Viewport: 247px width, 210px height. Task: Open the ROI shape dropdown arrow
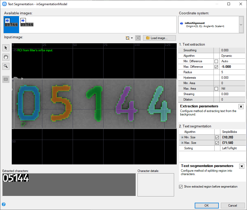coord(132,38)
